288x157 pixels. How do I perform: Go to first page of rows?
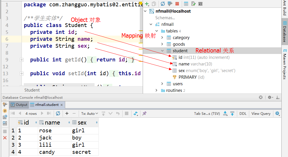pyautogui.click(x=13, y=113)
